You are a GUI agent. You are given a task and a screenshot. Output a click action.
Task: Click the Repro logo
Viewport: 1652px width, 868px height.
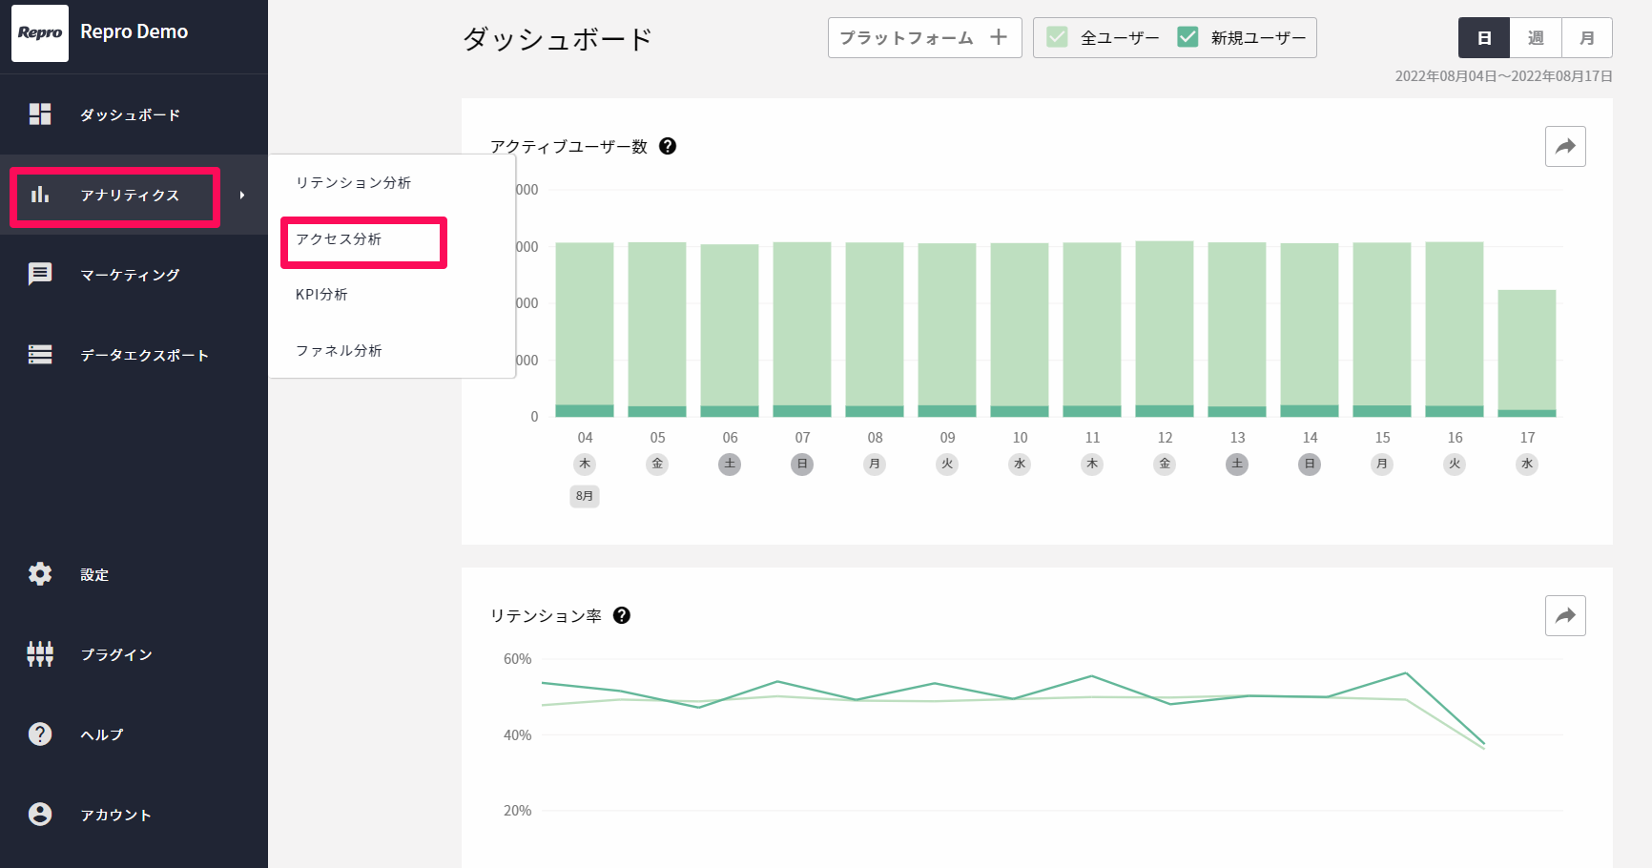40,33
